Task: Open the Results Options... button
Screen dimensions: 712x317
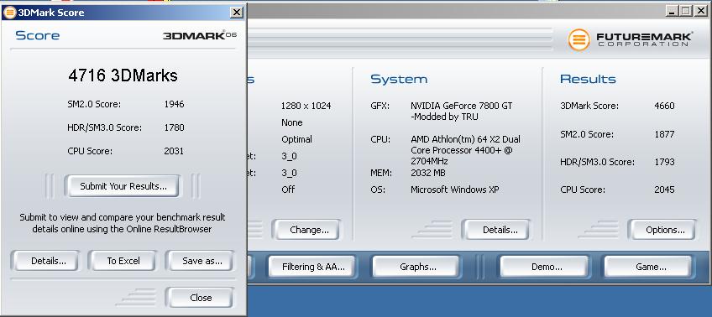Action: [662, 230]
